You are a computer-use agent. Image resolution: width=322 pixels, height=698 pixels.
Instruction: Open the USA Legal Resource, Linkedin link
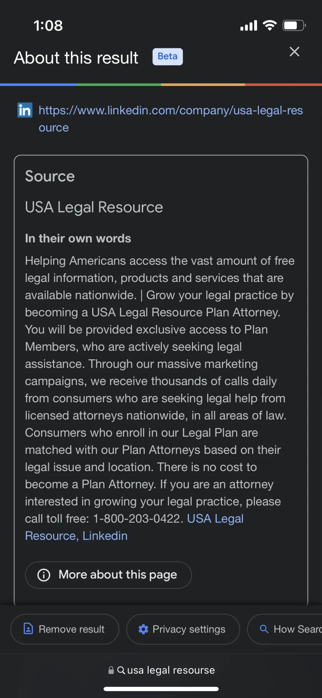pos(134,527)
